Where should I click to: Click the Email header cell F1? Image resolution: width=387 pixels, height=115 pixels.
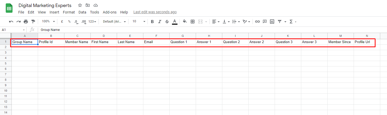tap(156, 42)
